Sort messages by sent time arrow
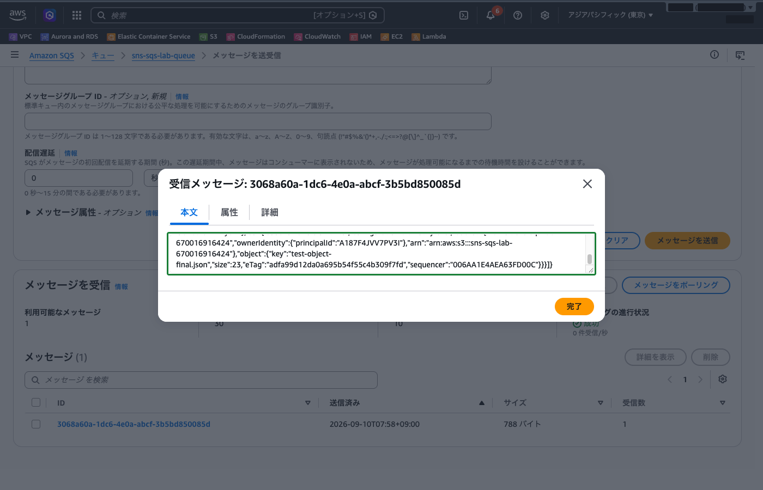Viewport: 763px width, 490px height. coord(482,403)
